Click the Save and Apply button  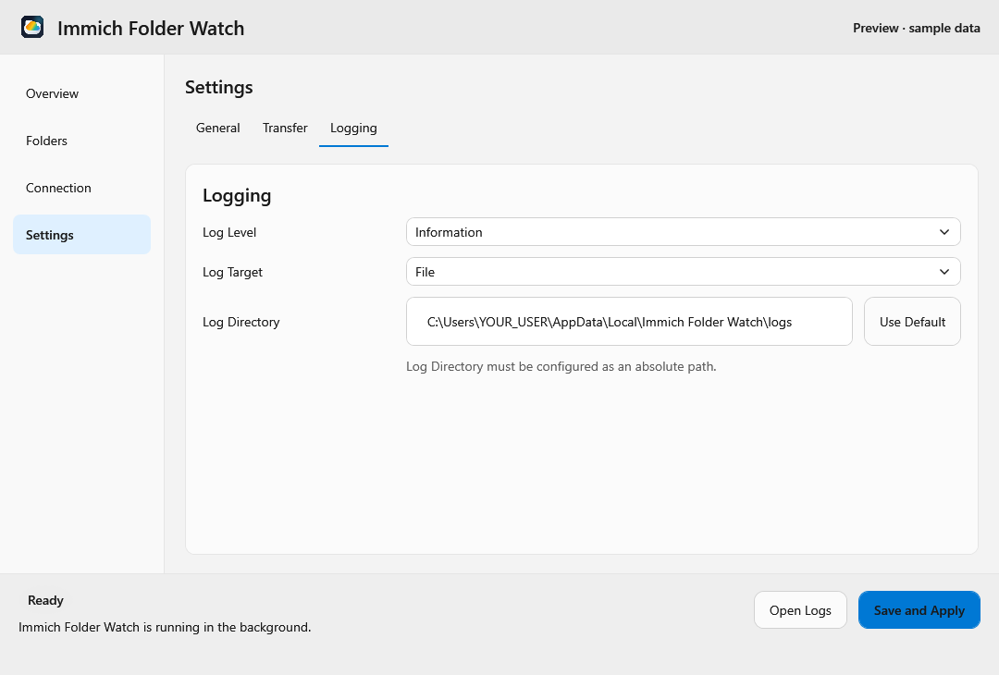coord(919,610)
